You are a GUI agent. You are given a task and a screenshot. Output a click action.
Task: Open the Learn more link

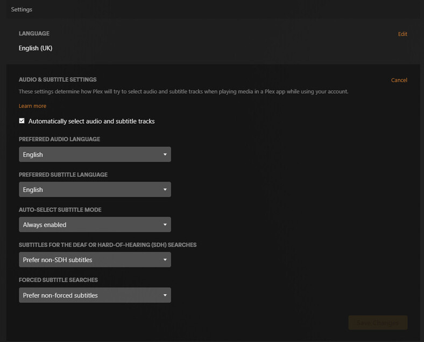tap(32, 106)
